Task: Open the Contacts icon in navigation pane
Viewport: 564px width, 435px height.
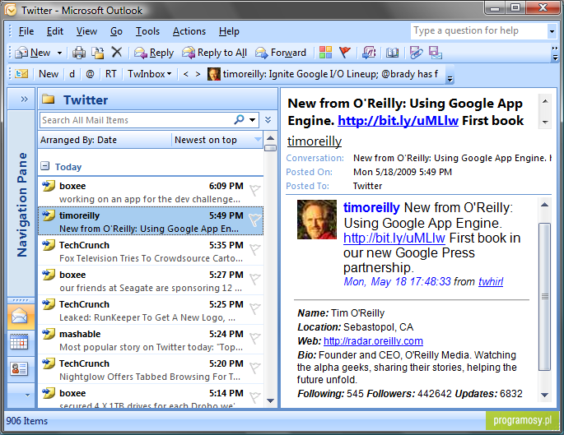Action: tap(20, 368)
